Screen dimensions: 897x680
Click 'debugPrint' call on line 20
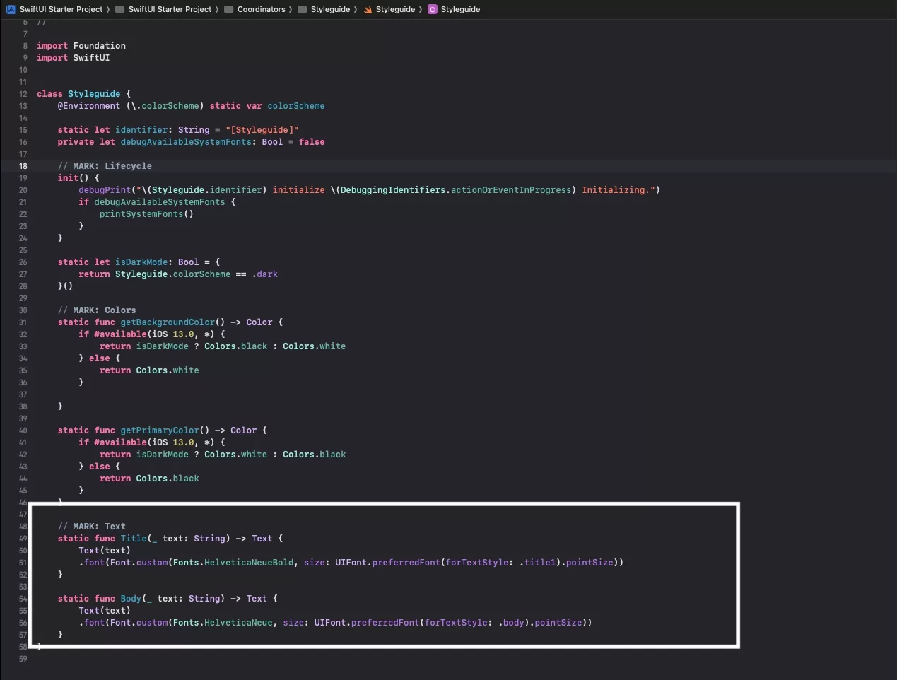(x=105, y=190)
